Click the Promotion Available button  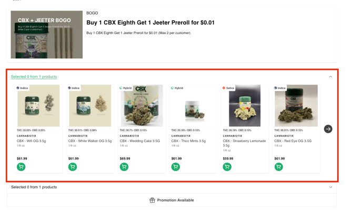[x=172, y=200]
